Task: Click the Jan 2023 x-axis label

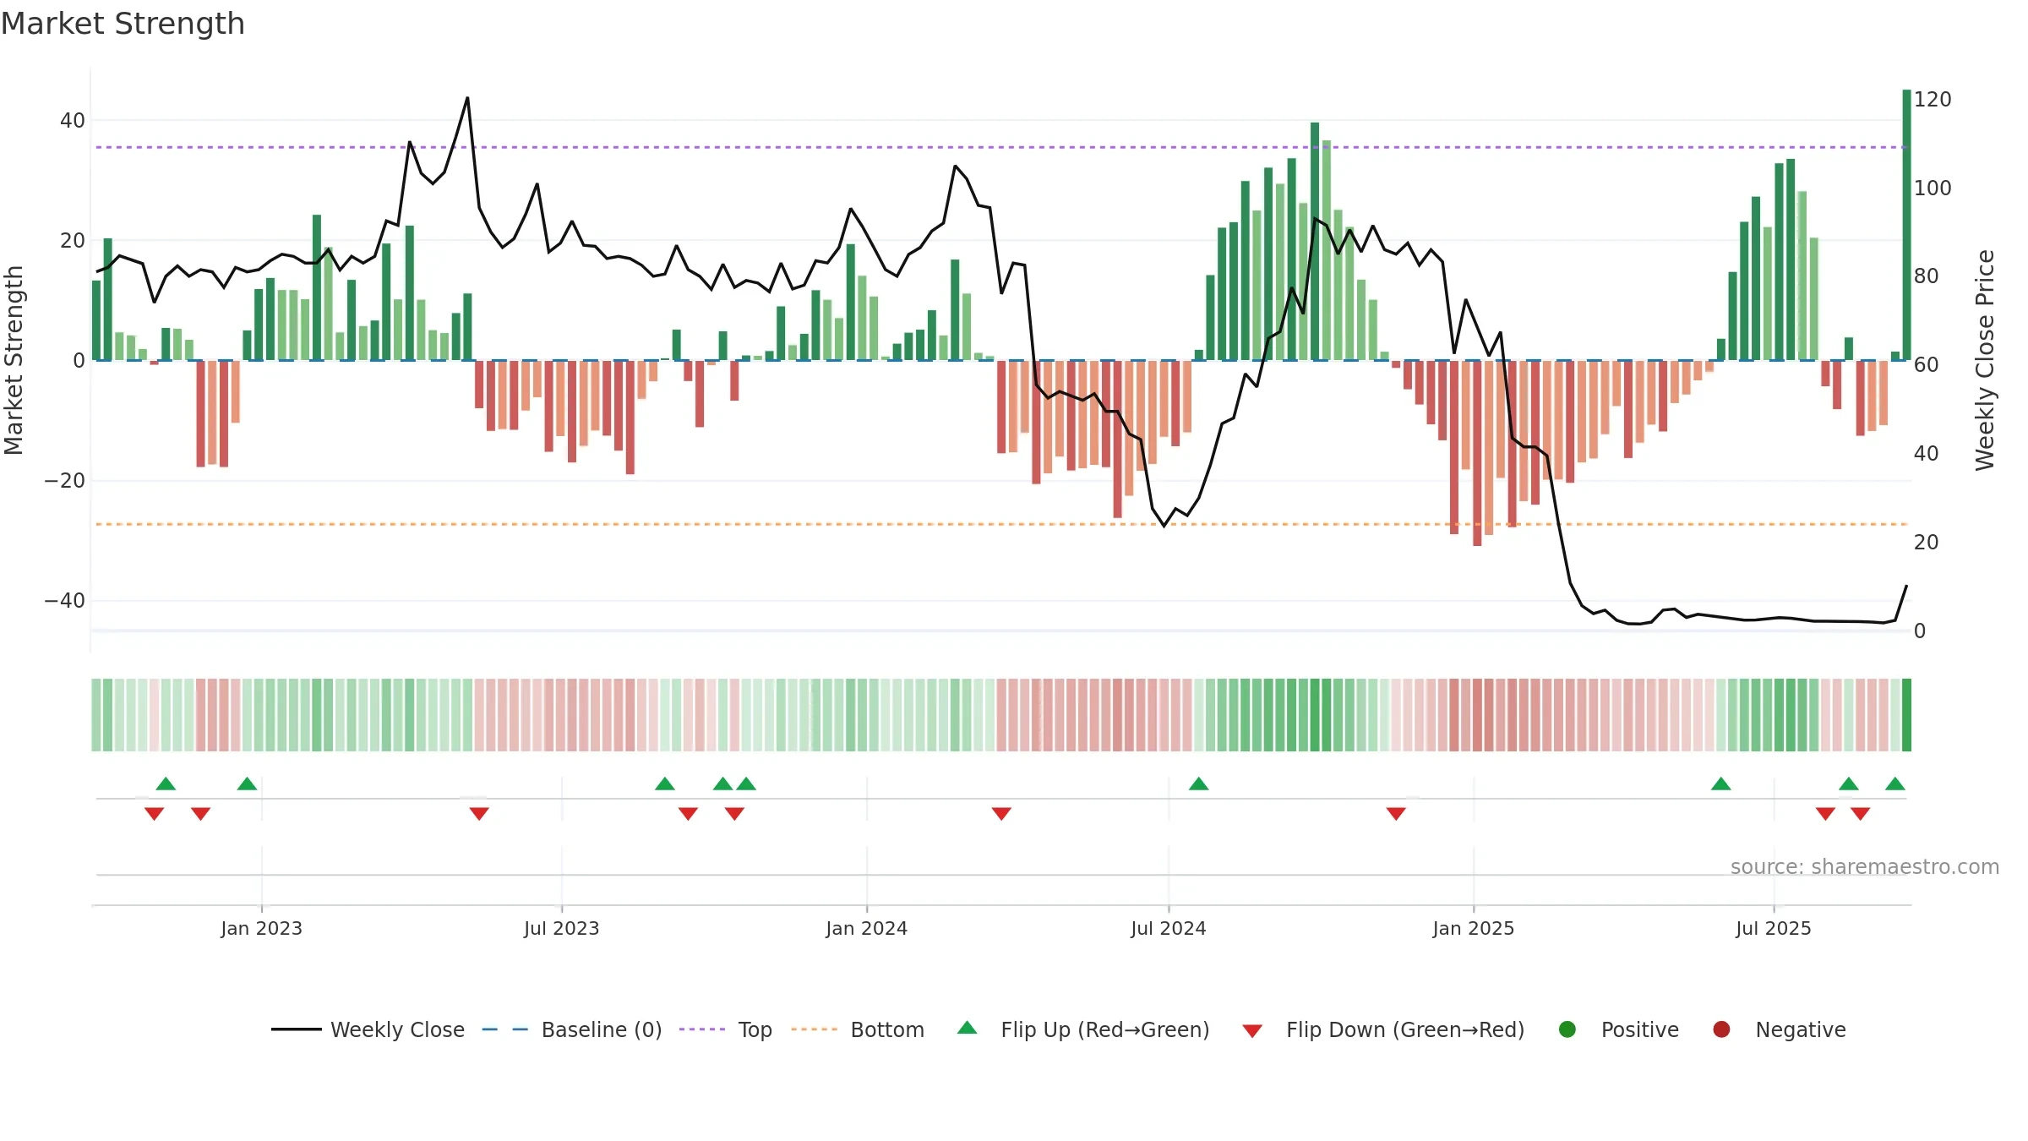Action: pyautogui.click(x=262, y=928)
